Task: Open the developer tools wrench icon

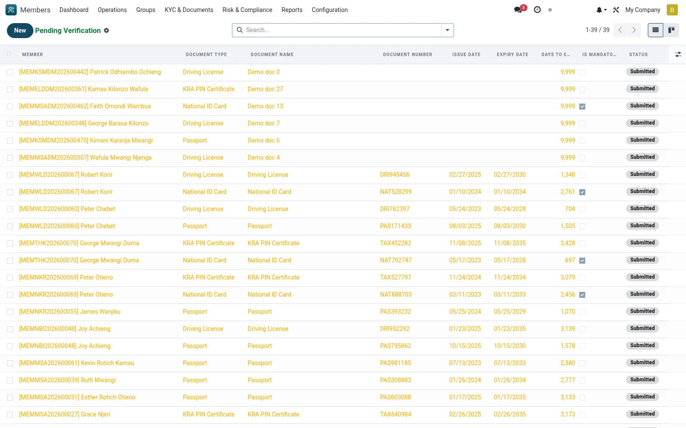Action: [x=616, y=10]
